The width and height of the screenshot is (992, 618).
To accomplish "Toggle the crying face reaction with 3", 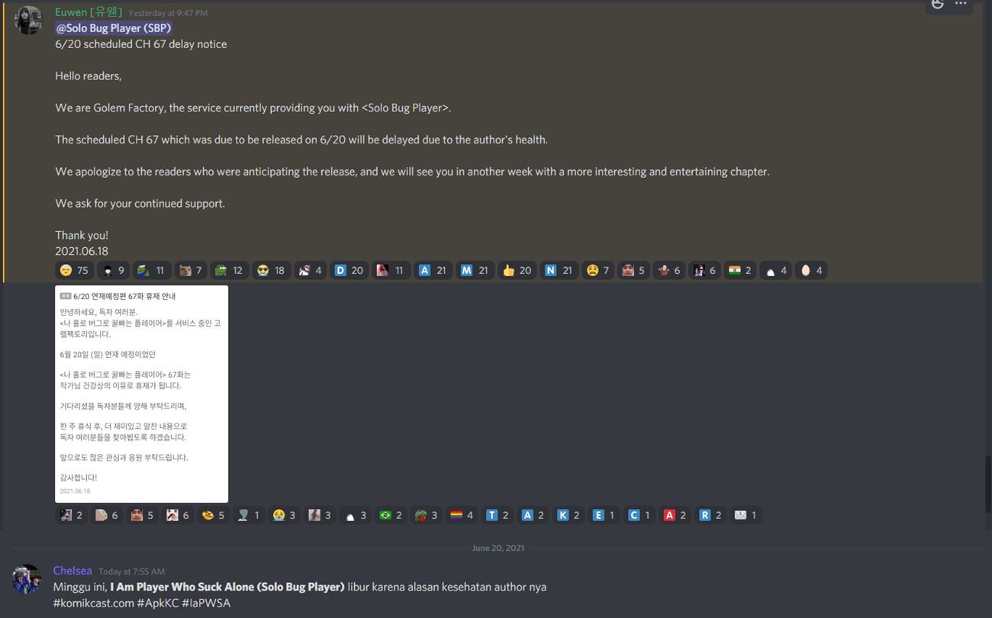I will pyautogui.click(x=284, y=515).
